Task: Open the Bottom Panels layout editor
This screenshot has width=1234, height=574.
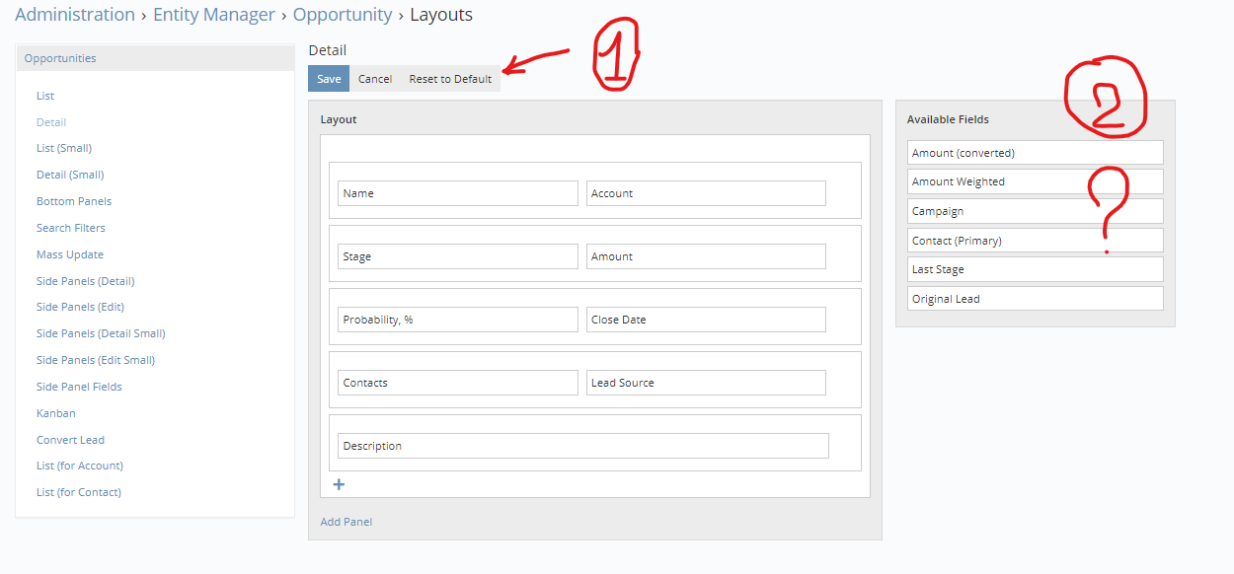Action: [73, 200]
